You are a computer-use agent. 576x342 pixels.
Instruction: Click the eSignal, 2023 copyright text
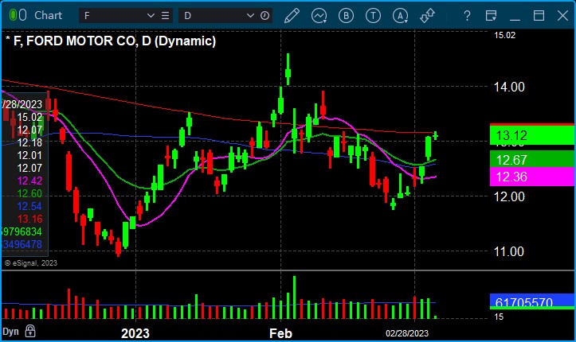click(x=31, y=262)
